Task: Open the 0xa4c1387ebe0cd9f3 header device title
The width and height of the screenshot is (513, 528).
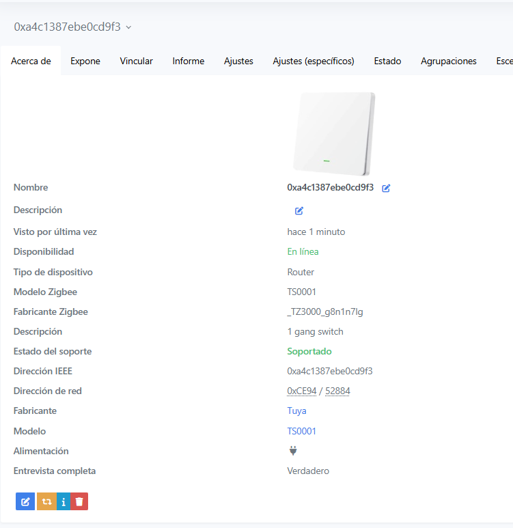Action: (x=67, y=27)
